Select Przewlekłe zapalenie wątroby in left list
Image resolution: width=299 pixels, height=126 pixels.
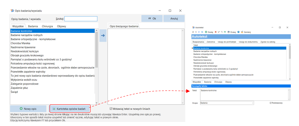53,71
